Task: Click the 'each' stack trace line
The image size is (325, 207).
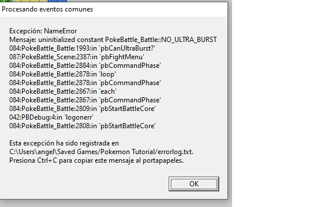Action: pyautogui.click(x=63, y=91)
